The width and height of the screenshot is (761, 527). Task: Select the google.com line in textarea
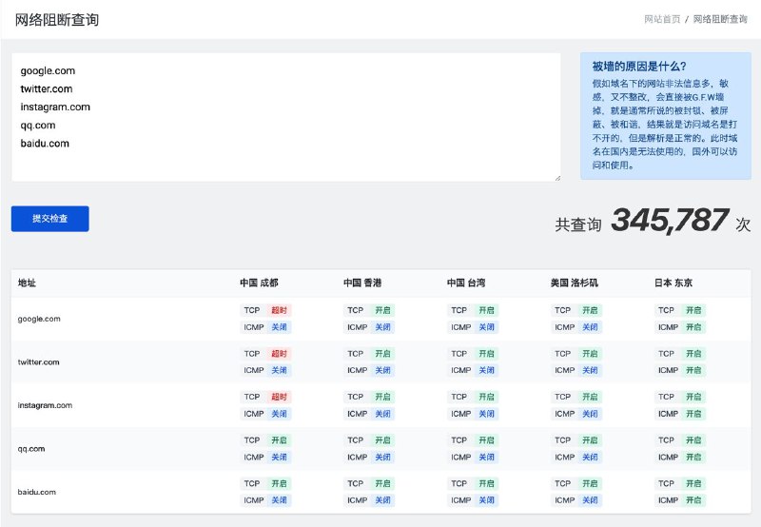coord(48,70)
